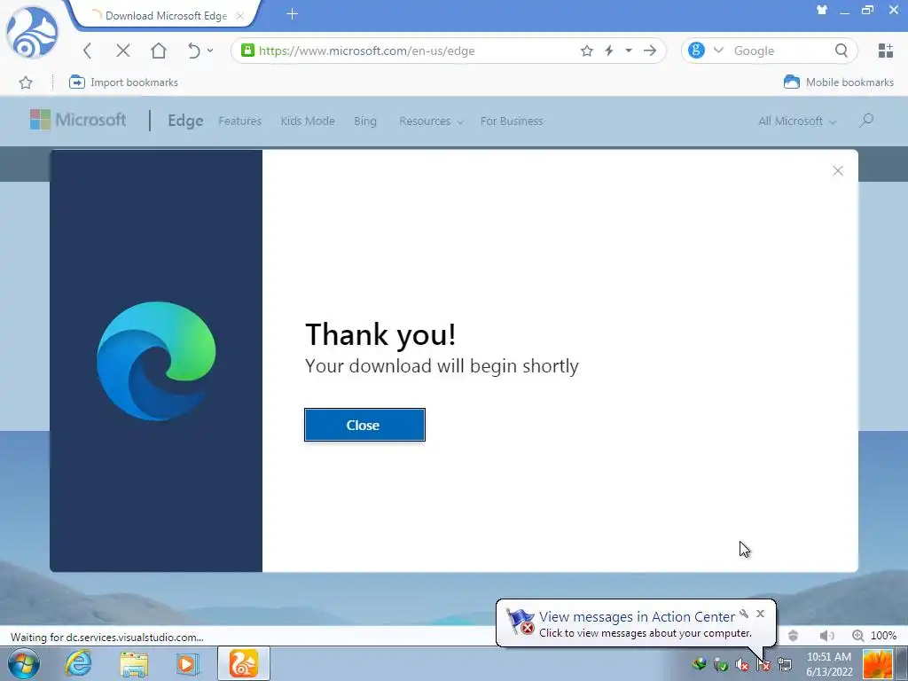Launch Internet Explorer from the taskbar
Viewport: 908px width, 681px height.
pyautogui.click(x=78, y=663)
